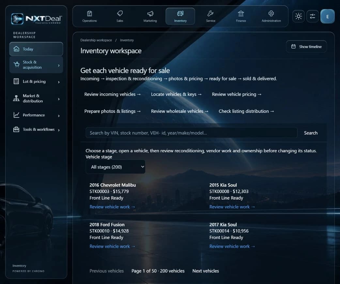Click Previous vehicles button
The width and height of the screenshot is (340, 284).
[106, 271]
